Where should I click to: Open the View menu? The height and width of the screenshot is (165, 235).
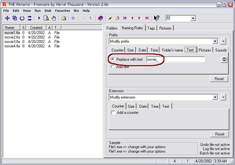pos(27,11)
